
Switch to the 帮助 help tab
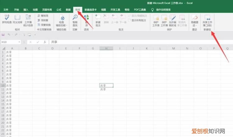[127, 10]
